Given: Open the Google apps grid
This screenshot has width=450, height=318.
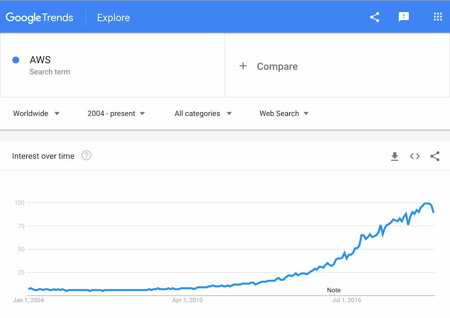Looking at the screenshot, I should click(437, 17).
